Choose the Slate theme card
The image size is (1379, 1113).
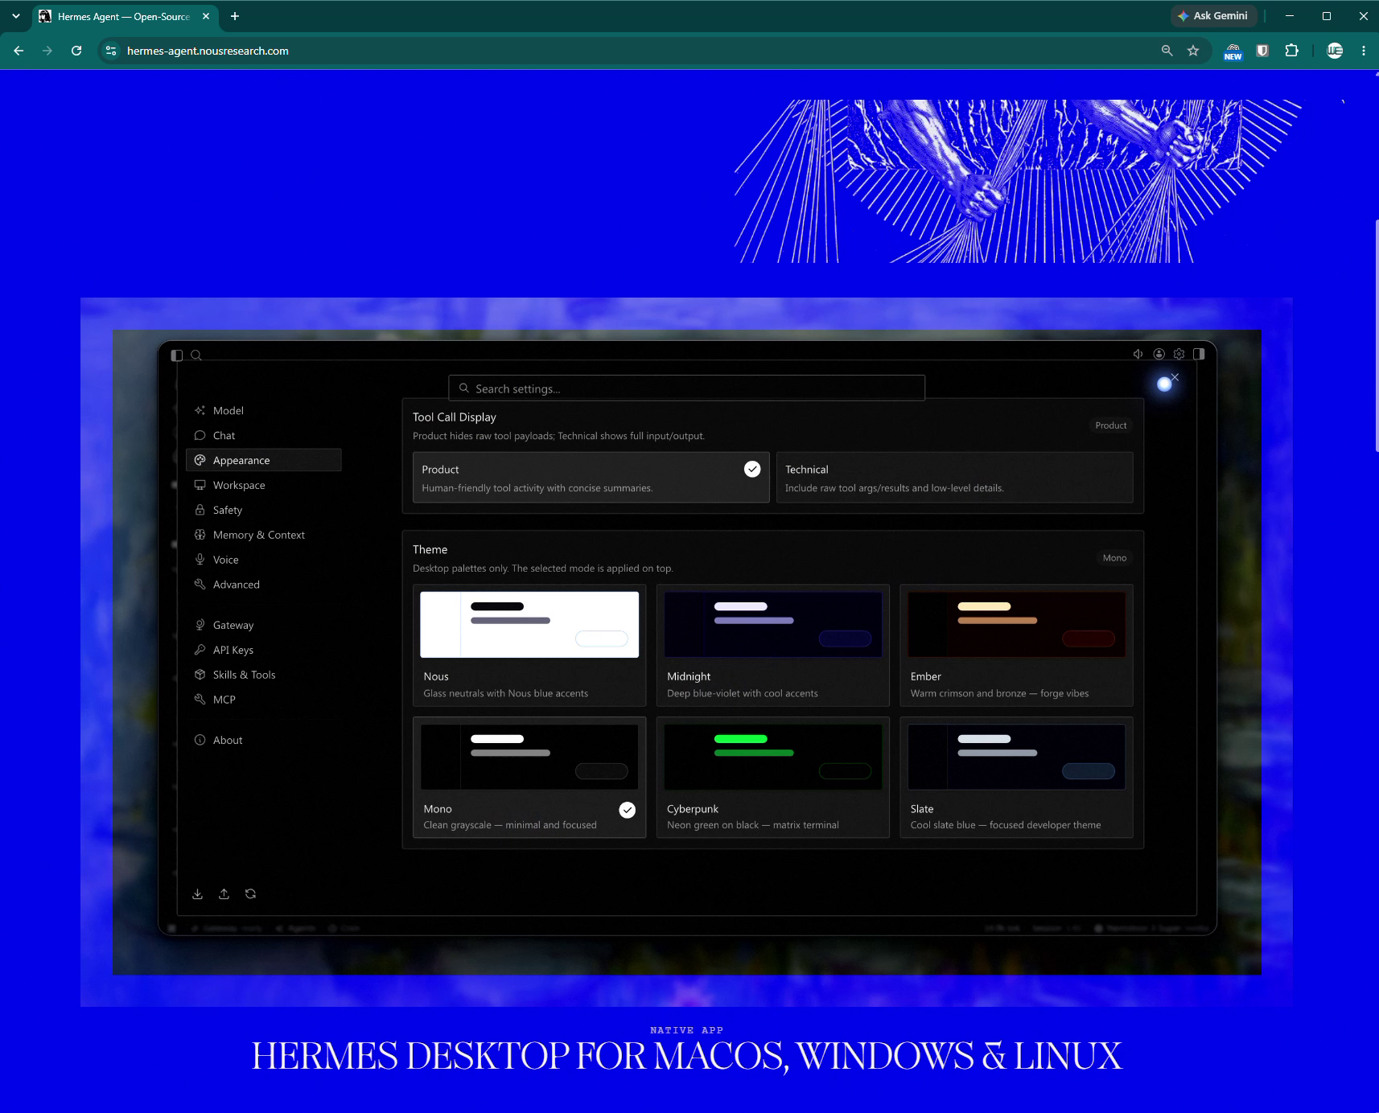[x=1017, y=778]
